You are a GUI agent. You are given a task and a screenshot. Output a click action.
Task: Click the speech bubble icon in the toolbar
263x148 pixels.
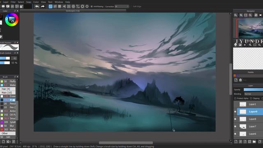(3, 7)
